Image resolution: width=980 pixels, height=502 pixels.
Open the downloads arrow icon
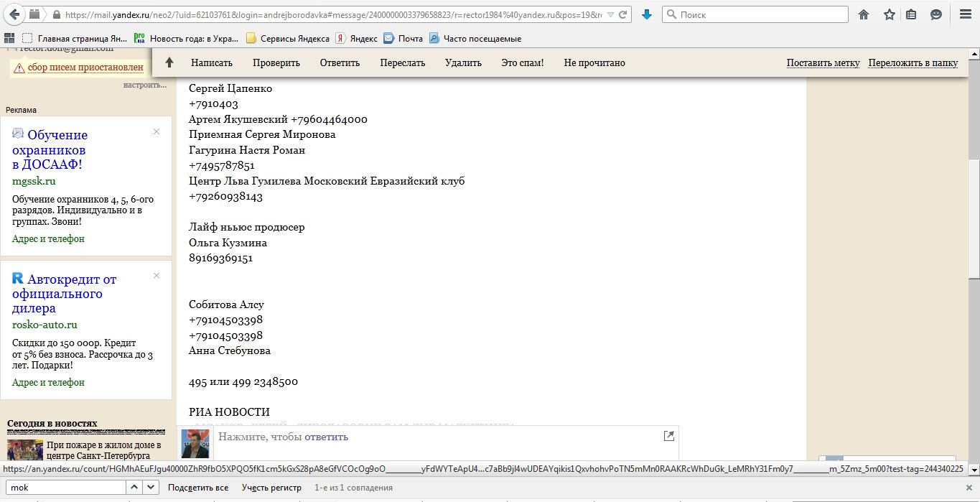tap(647, 14)
